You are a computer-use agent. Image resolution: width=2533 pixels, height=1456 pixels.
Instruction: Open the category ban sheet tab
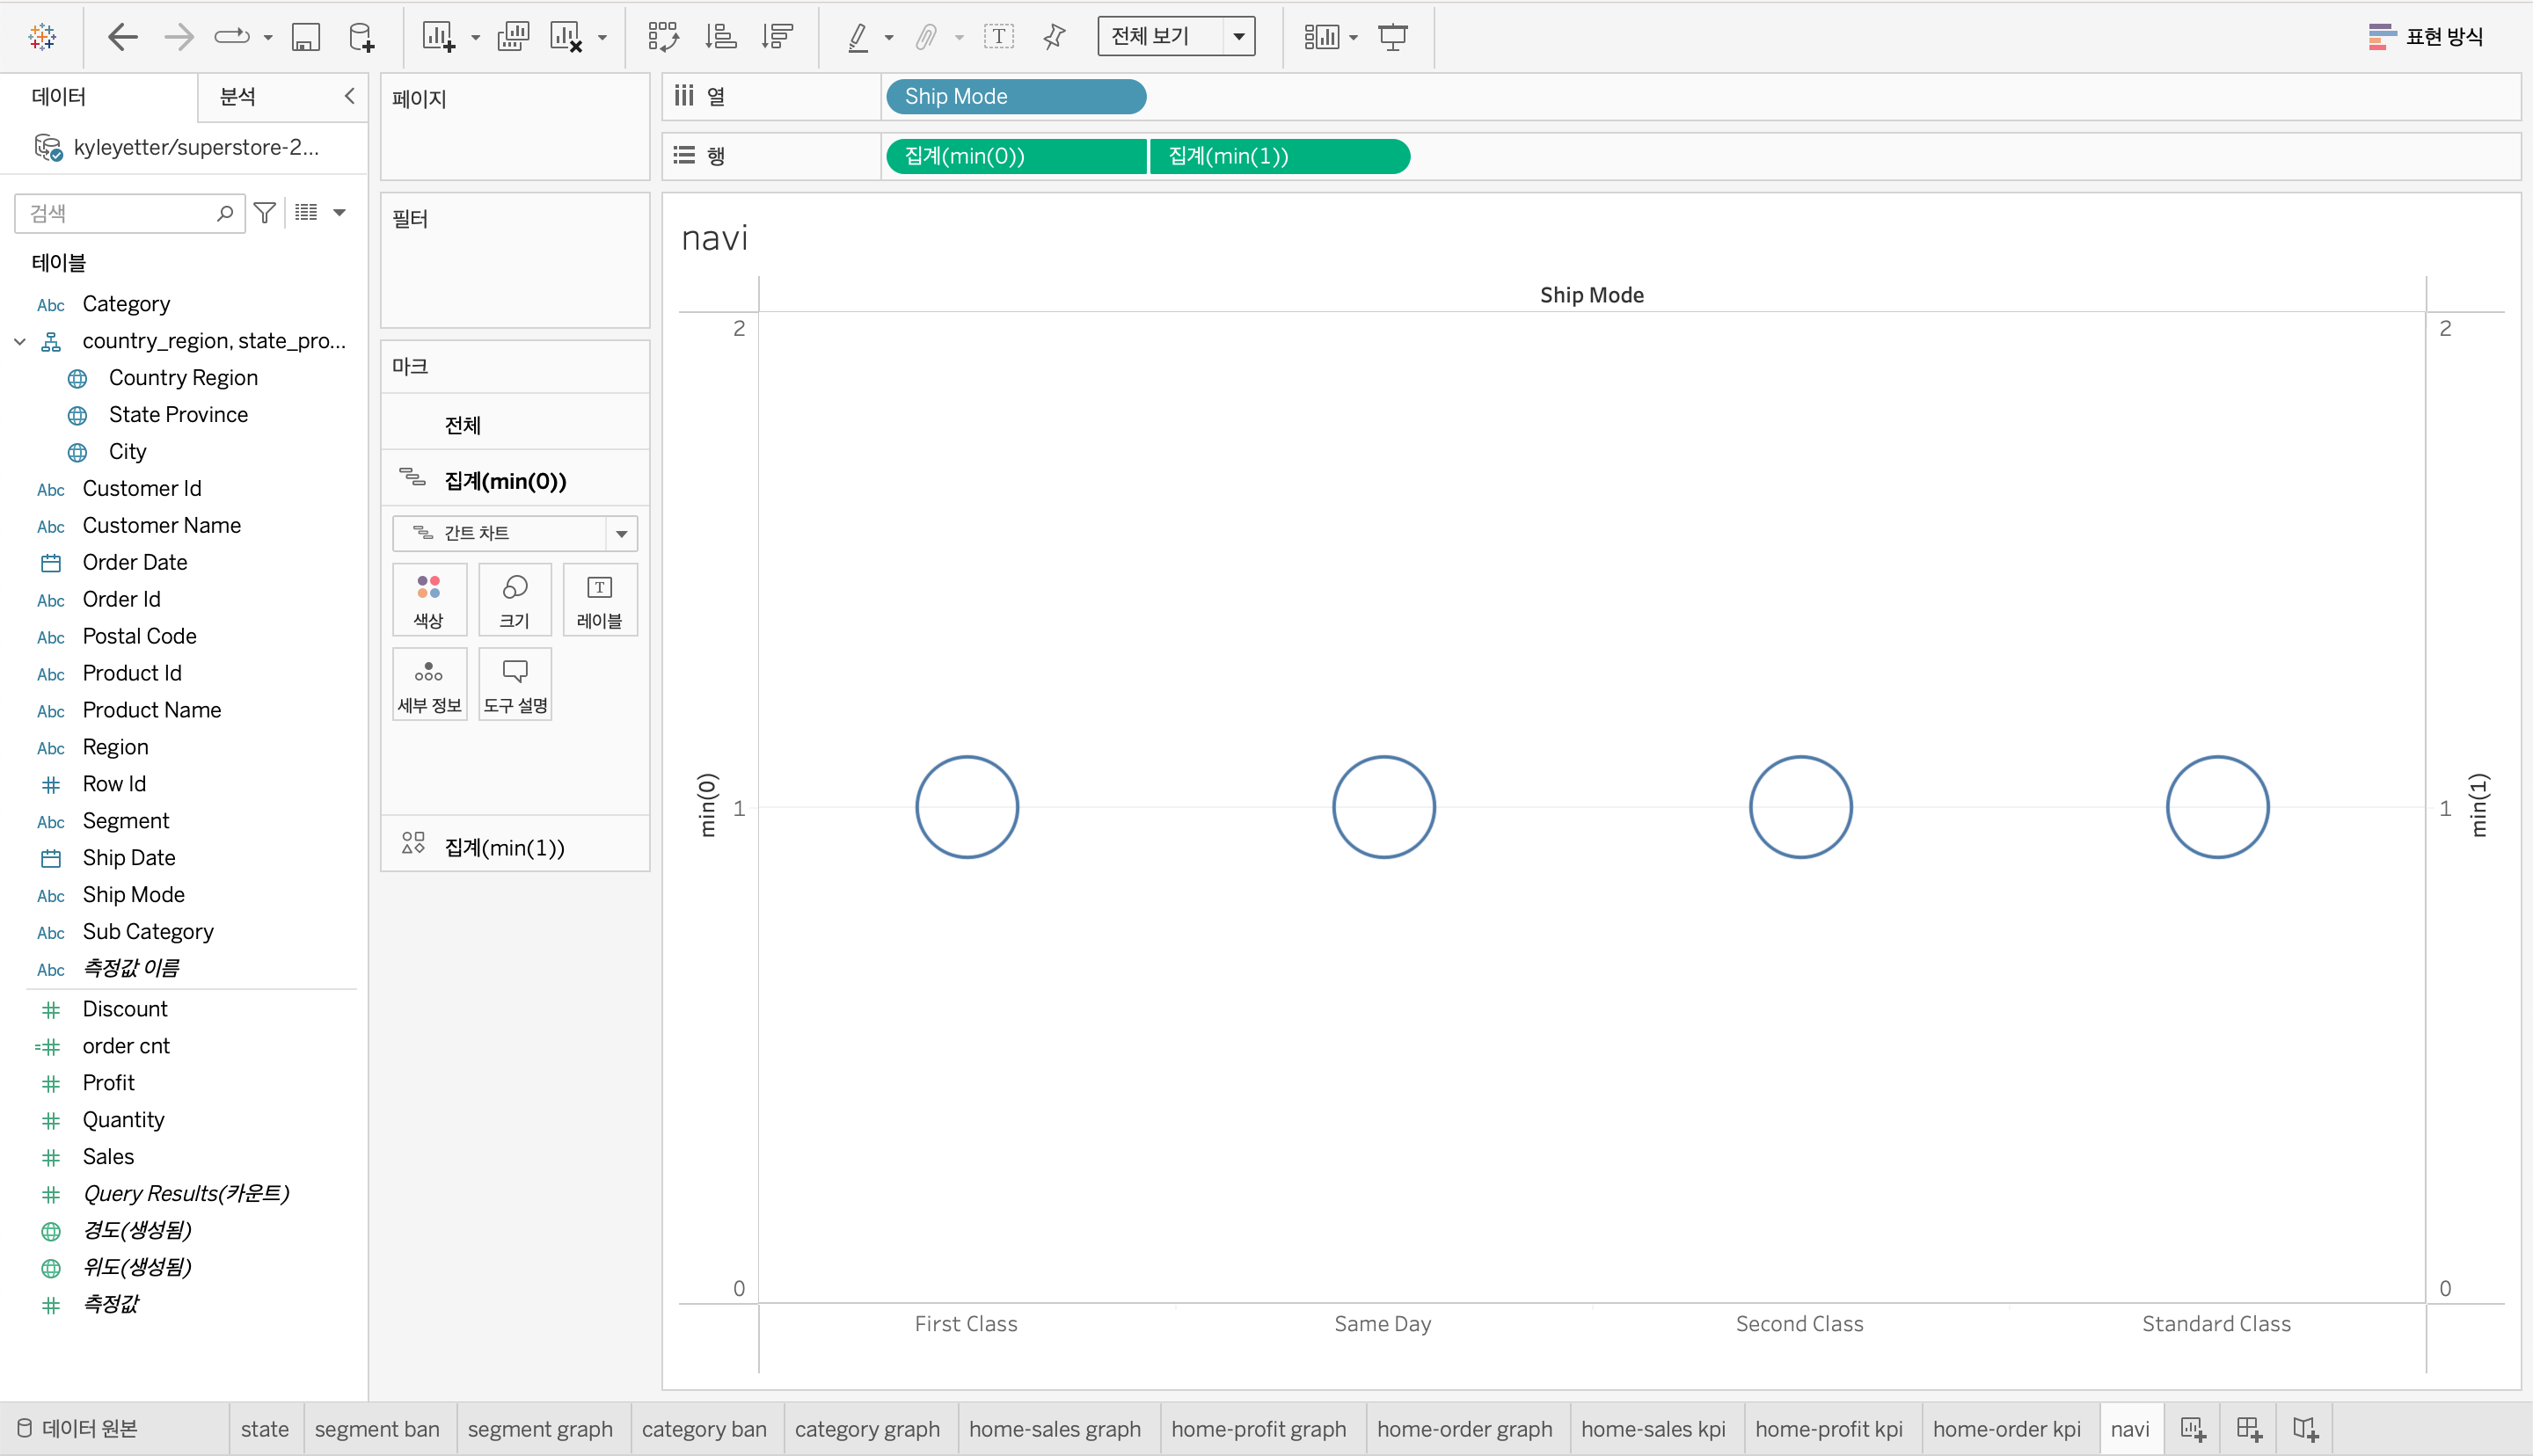coord(704,1429)
